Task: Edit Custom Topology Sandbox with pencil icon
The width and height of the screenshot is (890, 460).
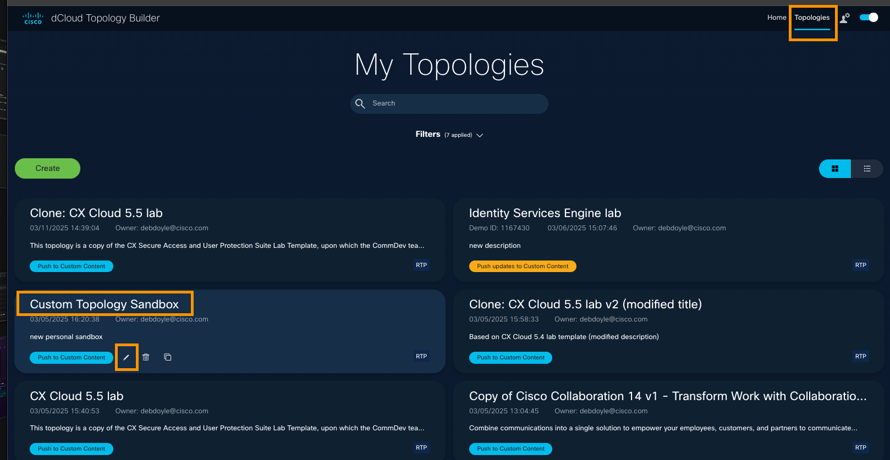Action: [x=126, y=357]
